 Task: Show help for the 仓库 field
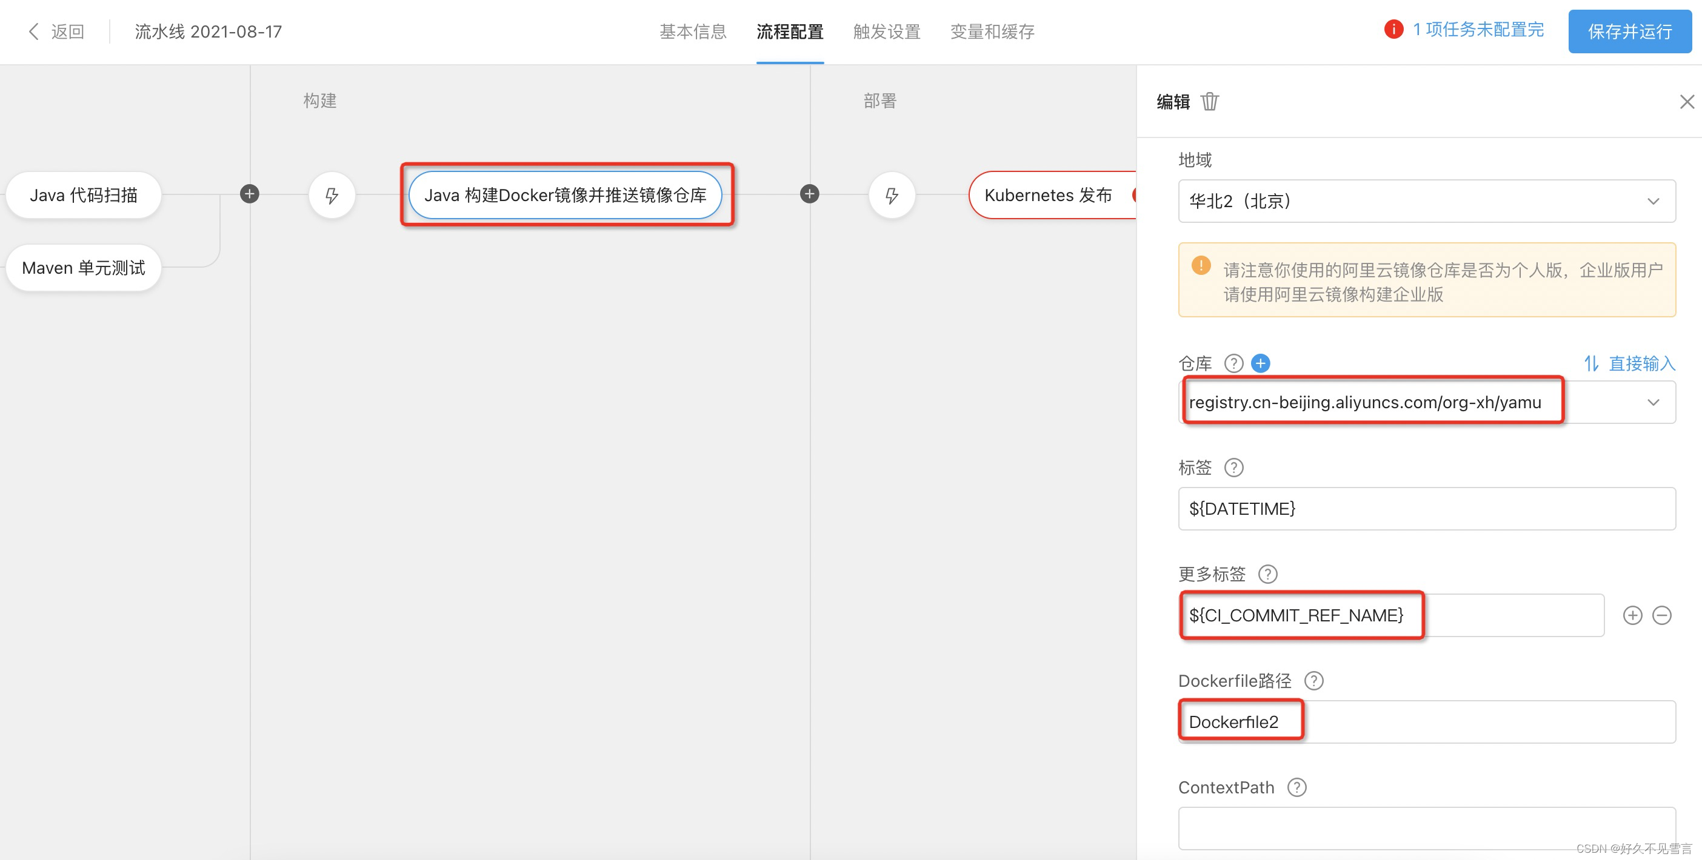[x=1233, y=363]
